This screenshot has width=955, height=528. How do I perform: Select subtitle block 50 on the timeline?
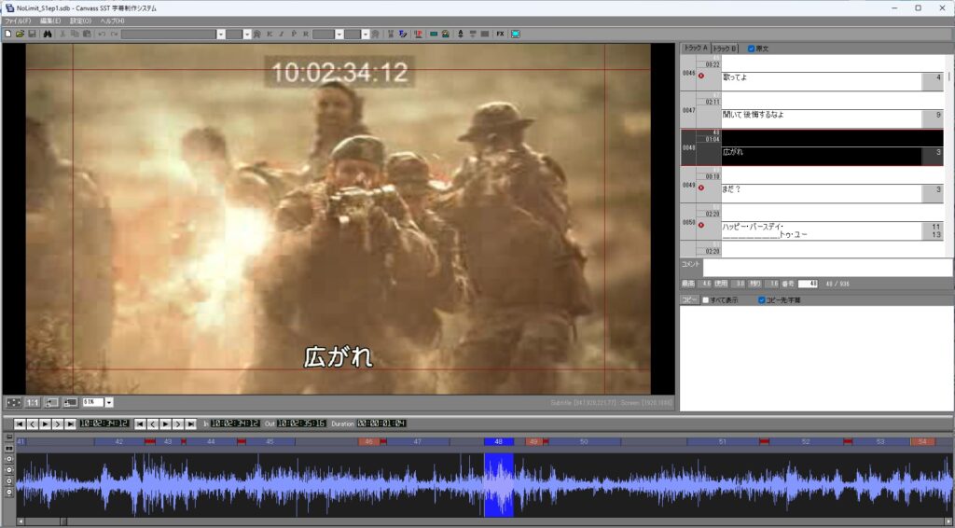coord(584,441)
